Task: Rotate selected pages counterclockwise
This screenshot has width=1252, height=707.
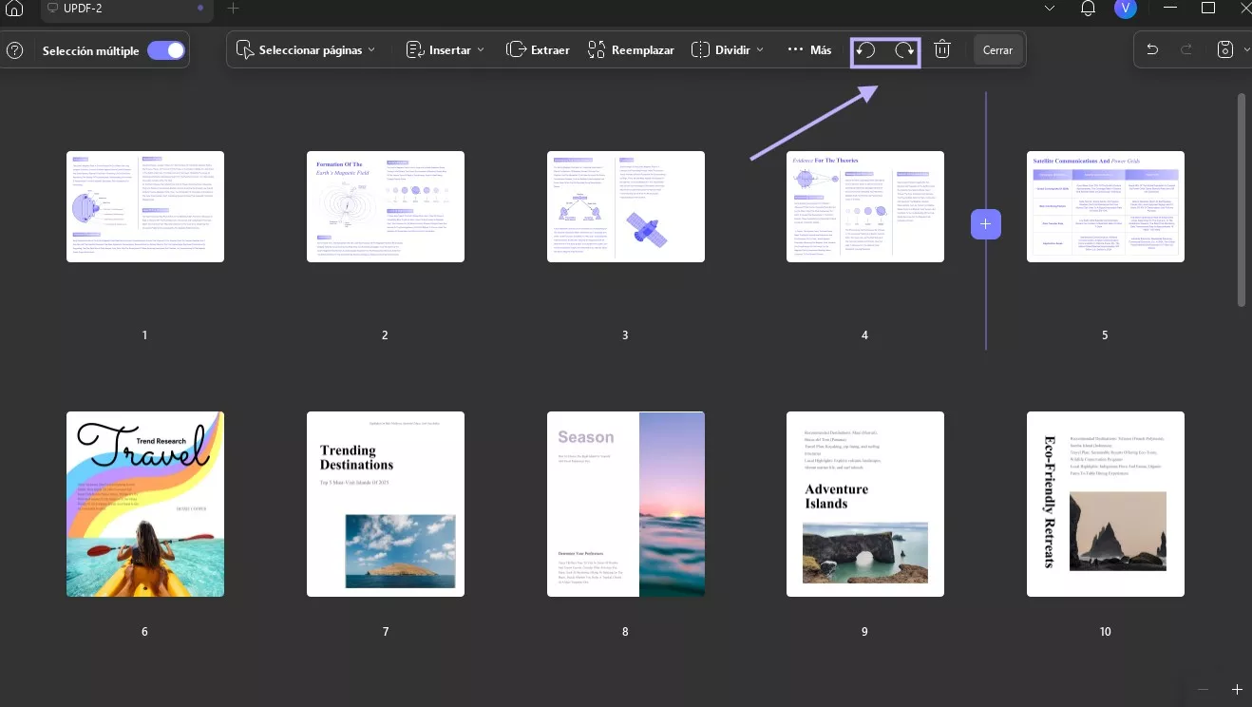Action: click(866, 50)
